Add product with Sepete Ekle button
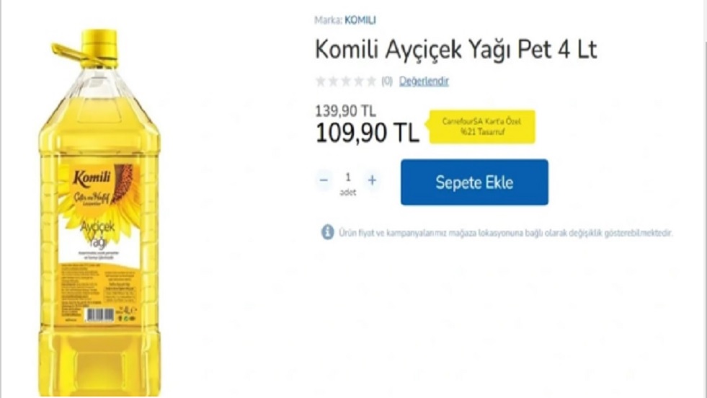707x398 pixels. point(474,182)
